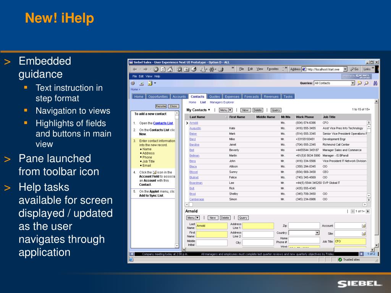Click the Zip input field
Screen dimensions: 391x293
(x=304, y=226)
